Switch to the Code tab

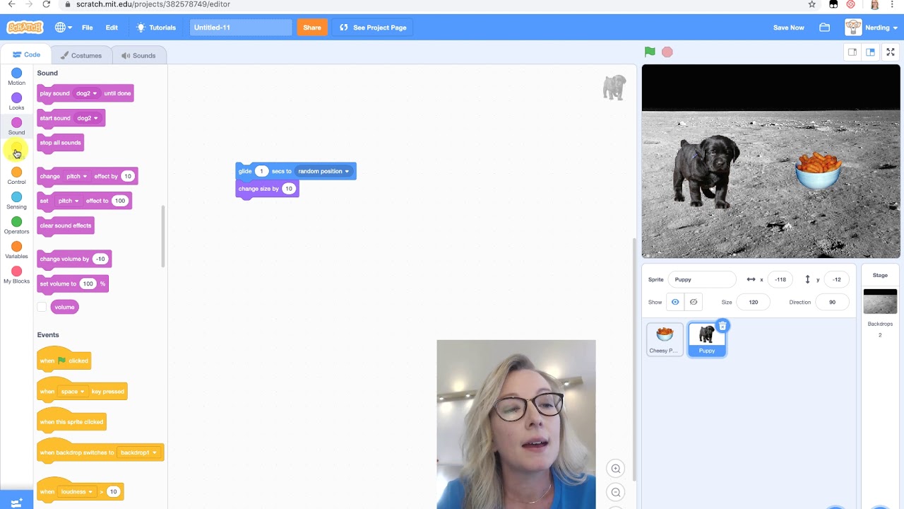pyautogui.click(x=26, y=54)
